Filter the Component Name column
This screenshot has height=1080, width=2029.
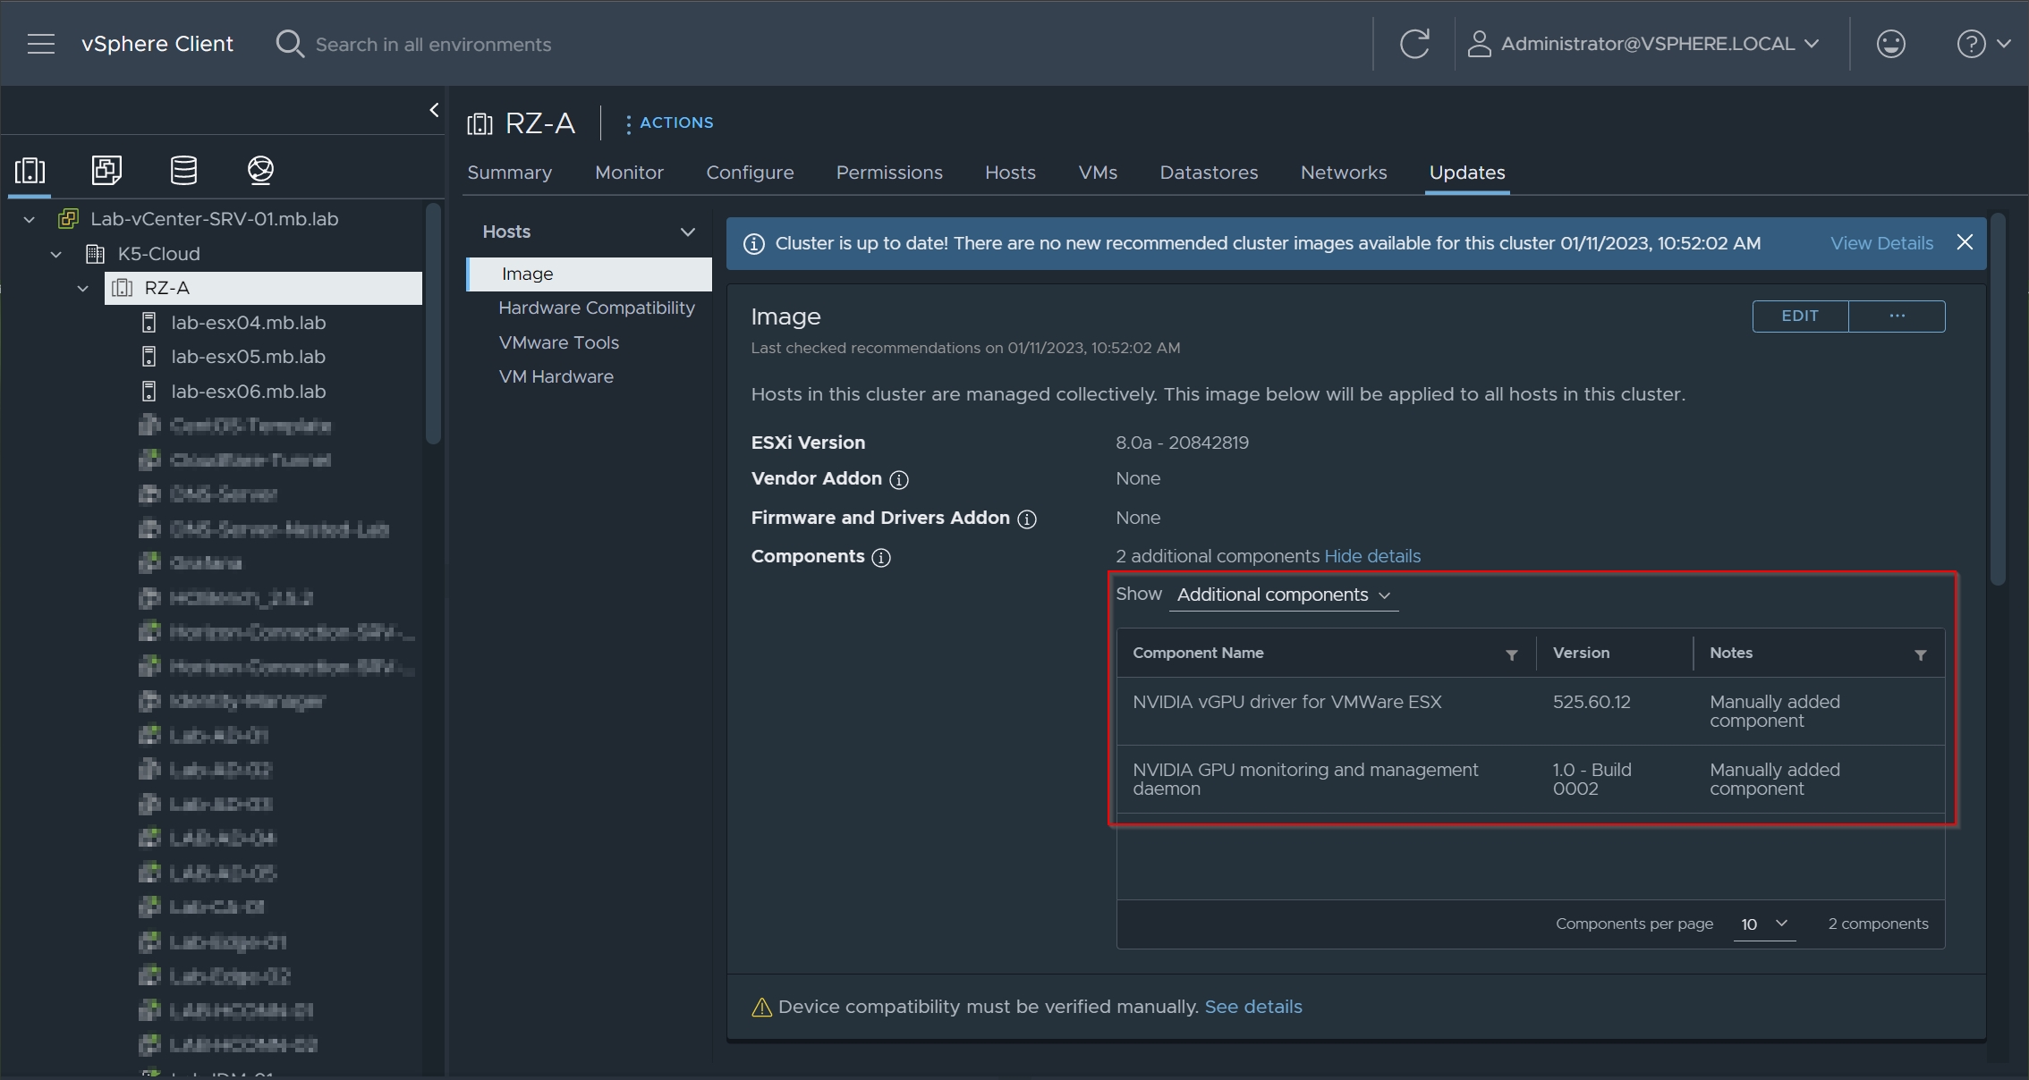1511,655
